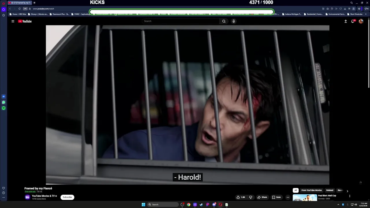Viewport: 370px width, 208px height.
Task: Open the Environmental Servi... bookmark
Action: click(x=335, y=14)
